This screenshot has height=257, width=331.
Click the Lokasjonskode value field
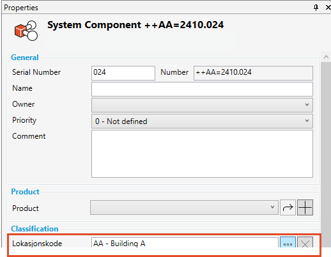point(185,242)
